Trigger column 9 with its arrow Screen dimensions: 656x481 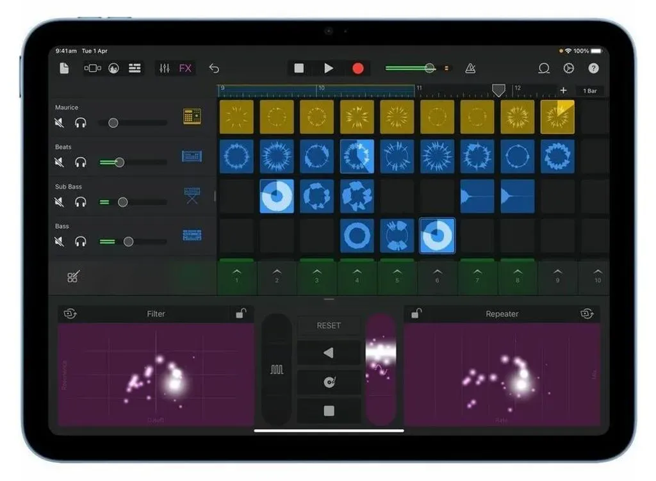[557, 276]
